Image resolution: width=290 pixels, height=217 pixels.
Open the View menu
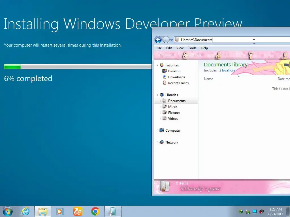180,48
